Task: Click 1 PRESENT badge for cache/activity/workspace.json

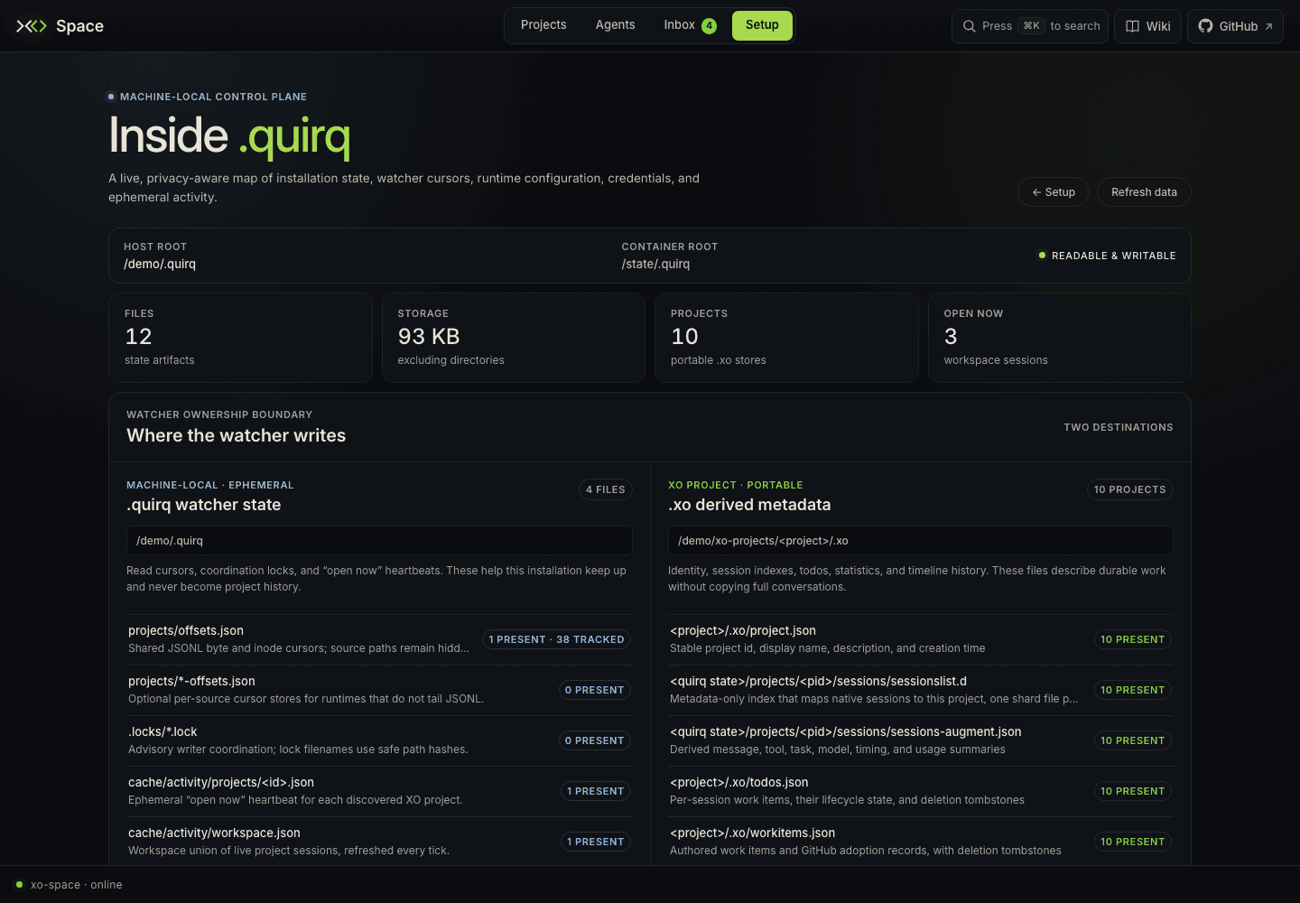Action: 596,842
